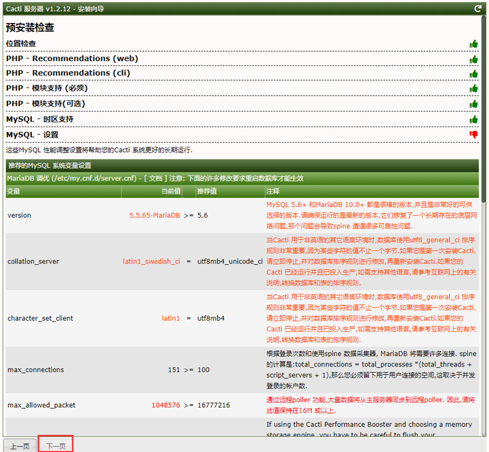Go back with 上一页 button
The width and height of the screenshot is (489, 452).
coord(20,446)
